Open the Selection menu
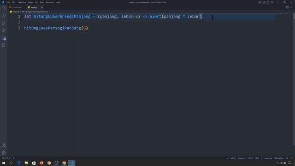295x166 pixels. (x=22, y=2)
